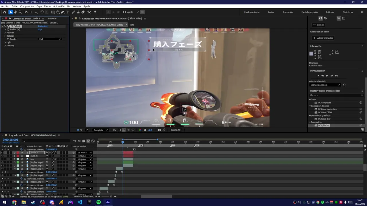This screenshot has height=206, width=367.
Task: Select the Eraser tool
Action: 83,12
